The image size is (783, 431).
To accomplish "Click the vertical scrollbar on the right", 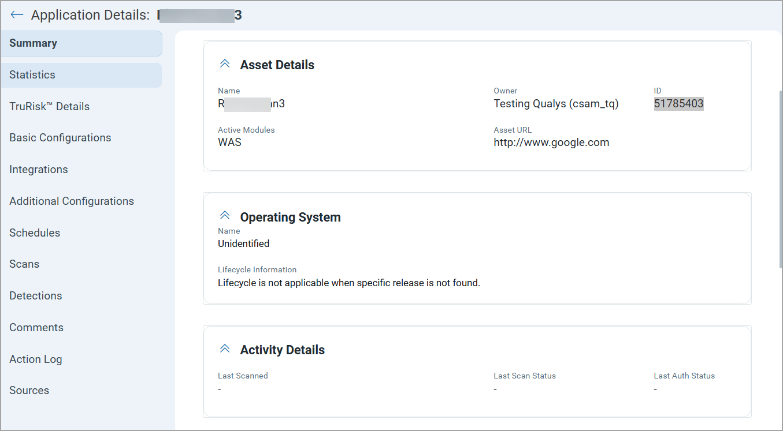I will pyautogui.click(x=780, y=179).
